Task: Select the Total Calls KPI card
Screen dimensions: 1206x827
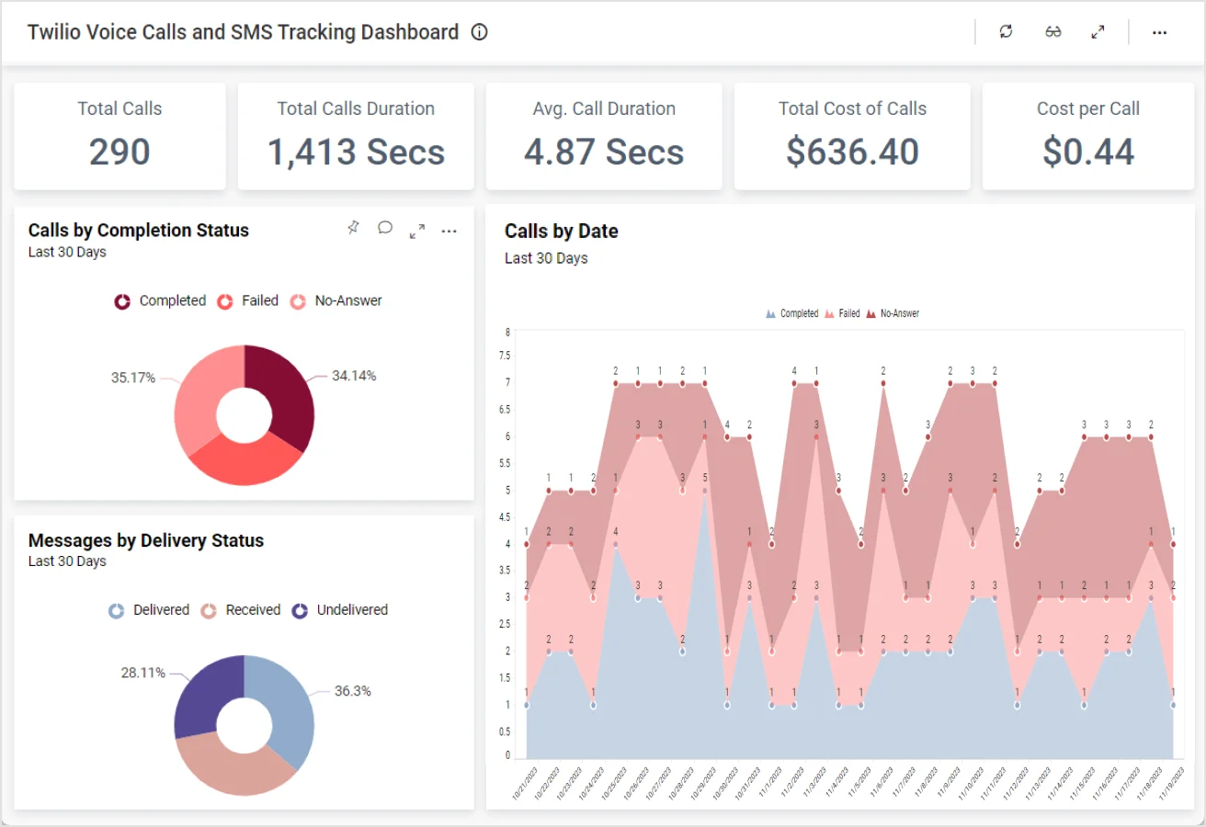Action: [119, 136]
